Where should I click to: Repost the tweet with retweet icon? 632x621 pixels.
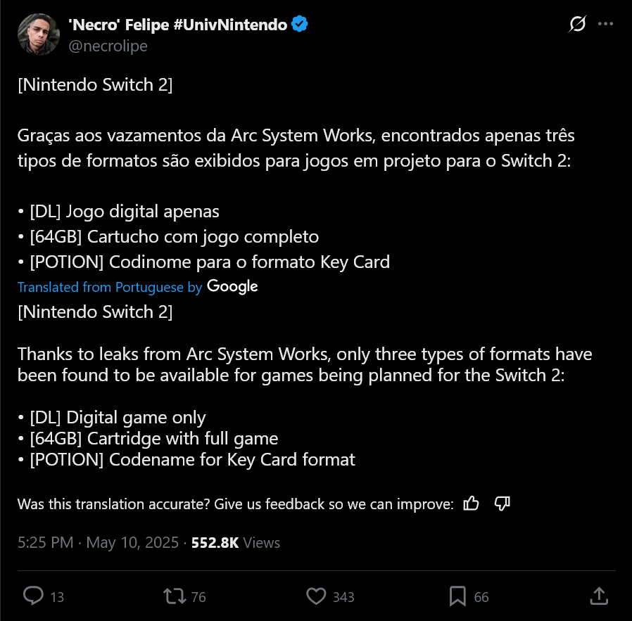(175, 596)
